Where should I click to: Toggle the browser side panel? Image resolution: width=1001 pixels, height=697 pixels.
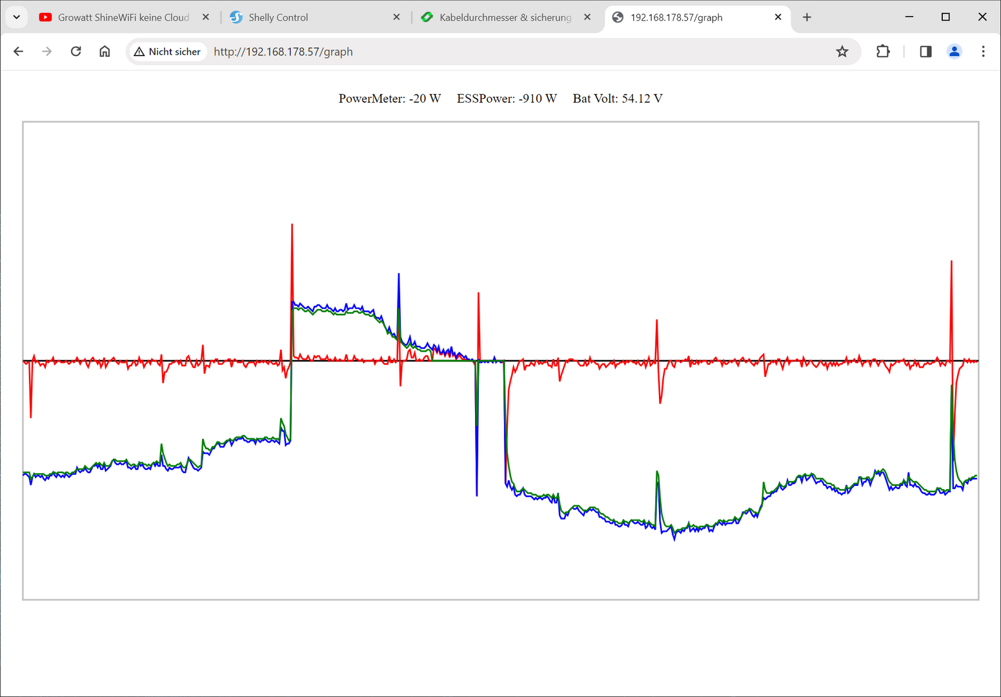click(925, 52)
